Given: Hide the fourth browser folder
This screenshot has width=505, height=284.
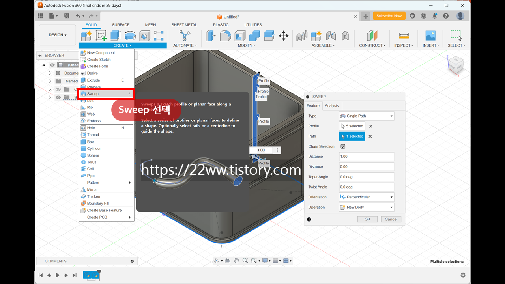Looking at the screenshot, I should [x=58, y=97].
